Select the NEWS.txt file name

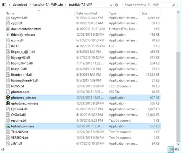click(x=18, y=86)
